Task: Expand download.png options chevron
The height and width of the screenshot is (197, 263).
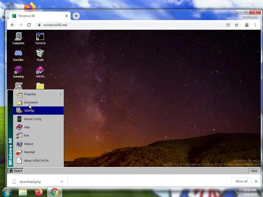Action: point(62,182)
